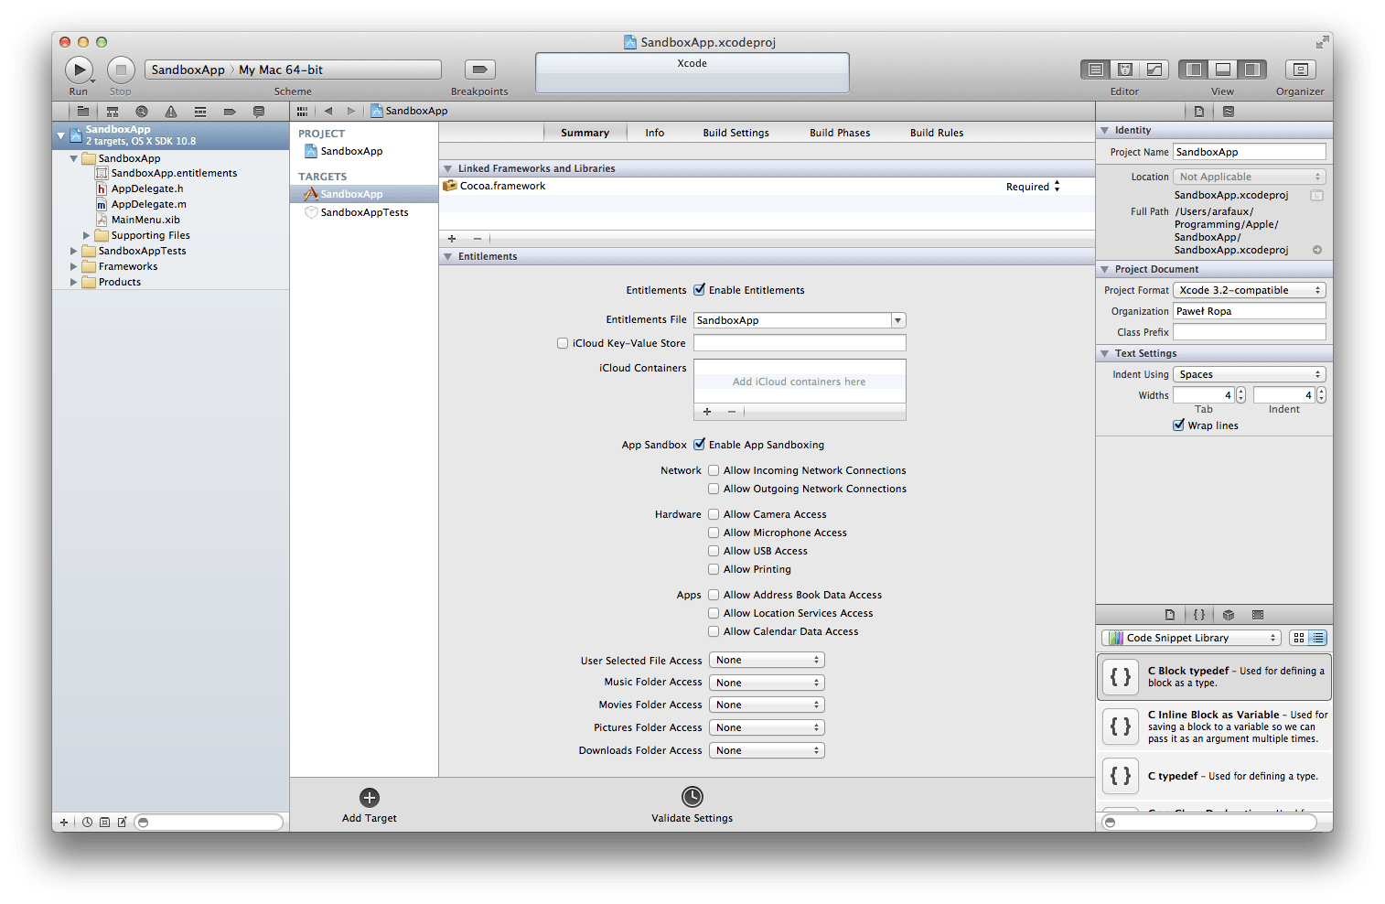
Task: Show the Search navigator
Action: (142, 112)
